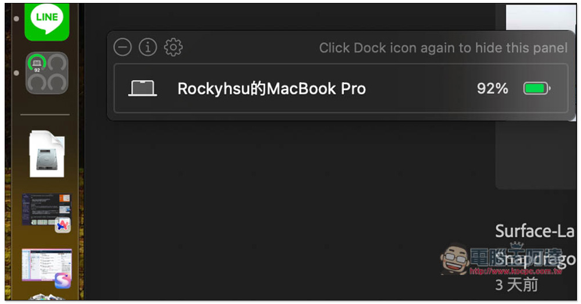The width and height of the screenshot is (581, 304).
Task: Click the green battery level icon
Action: coord(537,88)
